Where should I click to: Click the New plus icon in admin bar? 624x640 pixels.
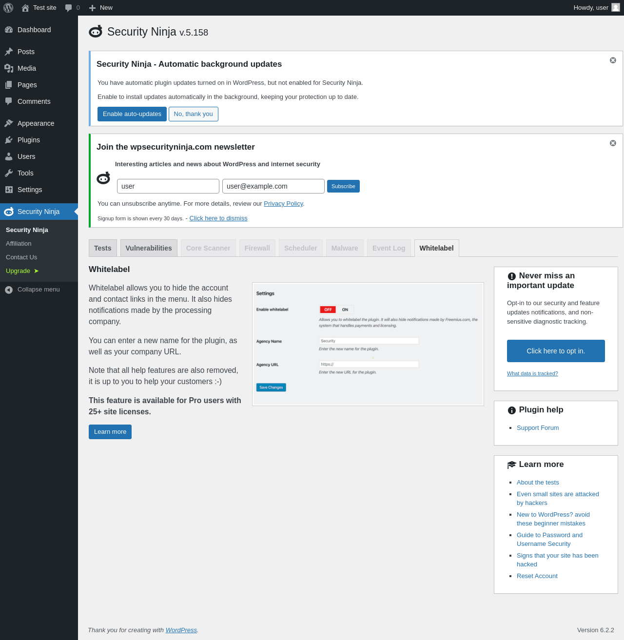pos(92,8)
